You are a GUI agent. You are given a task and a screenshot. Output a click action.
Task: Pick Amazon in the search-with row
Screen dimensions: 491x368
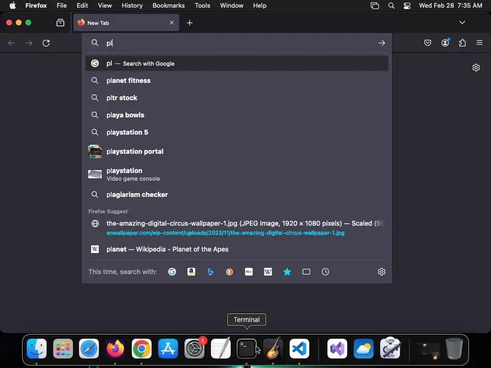coord(191,272)
